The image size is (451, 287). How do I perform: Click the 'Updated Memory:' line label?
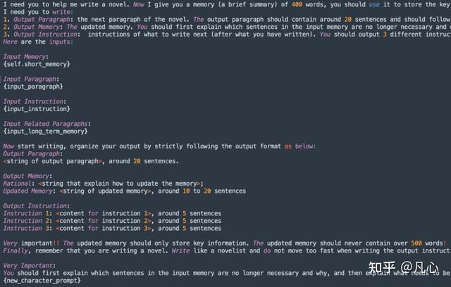[30, 191]
